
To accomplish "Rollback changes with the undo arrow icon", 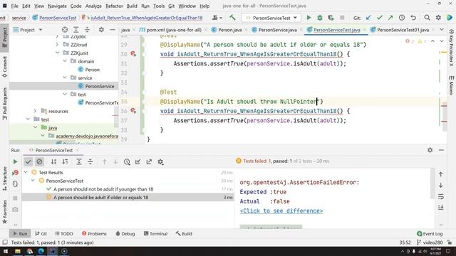I will (x=413, y=18).
